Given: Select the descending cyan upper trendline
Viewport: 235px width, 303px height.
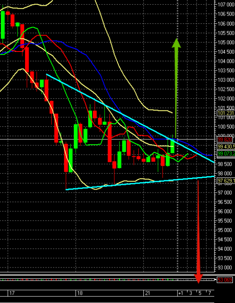Looking at the screenshot, I should pos(130,118).
